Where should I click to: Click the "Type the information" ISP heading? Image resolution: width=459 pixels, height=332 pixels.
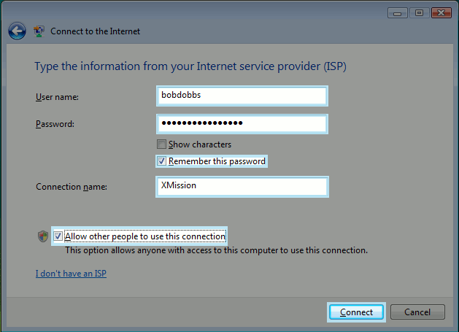pos(190,66)
